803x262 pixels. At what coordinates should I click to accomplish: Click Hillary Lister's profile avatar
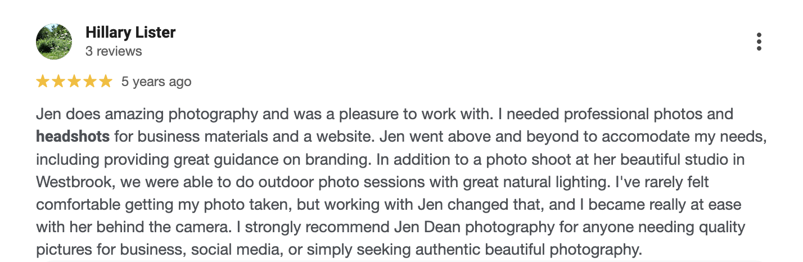54,42
